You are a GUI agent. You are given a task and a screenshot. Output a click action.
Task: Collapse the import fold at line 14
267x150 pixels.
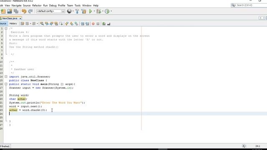(x=6, y=77)
